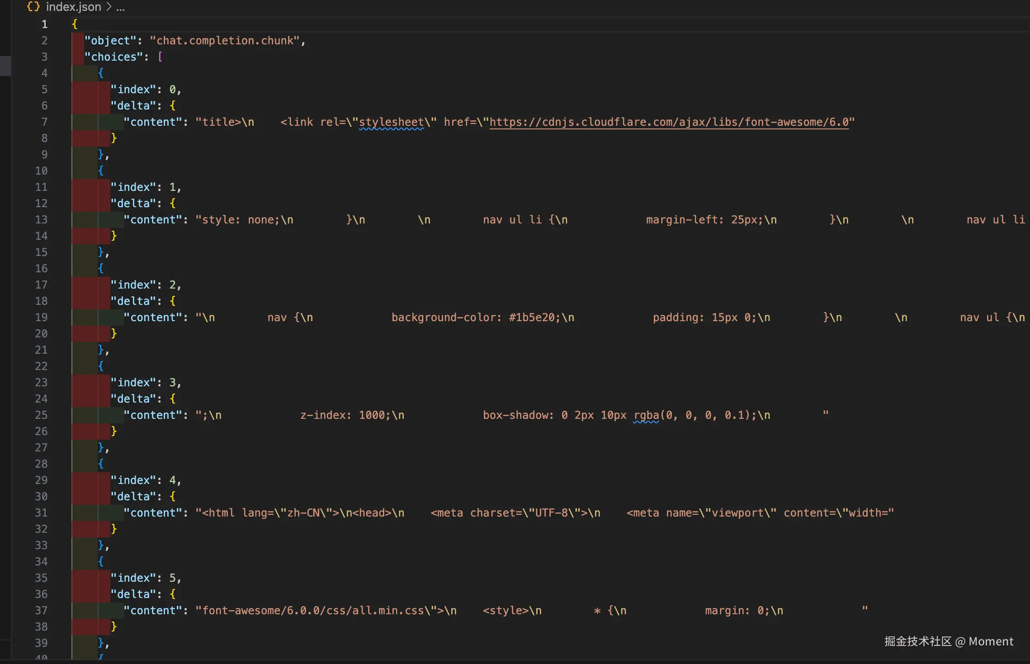Click the 掘金技术社区 @ Moment watermark
The image size is (1030, 664).
click(948, 641)
